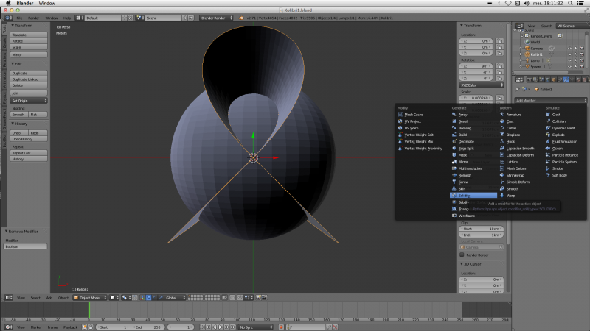
Task: Click the Armature modifier icon
Action: click(x=502, y=115)
